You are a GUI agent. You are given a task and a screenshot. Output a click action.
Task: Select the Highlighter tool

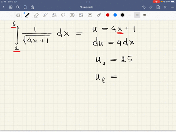[x=45, y=15]
